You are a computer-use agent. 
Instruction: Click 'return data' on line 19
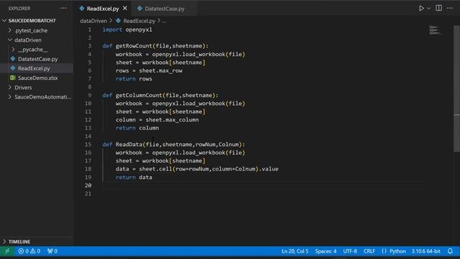click(x=134, y=178)
